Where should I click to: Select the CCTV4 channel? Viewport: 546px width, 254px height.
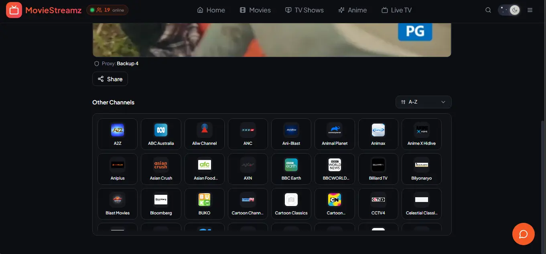[378, 204]
